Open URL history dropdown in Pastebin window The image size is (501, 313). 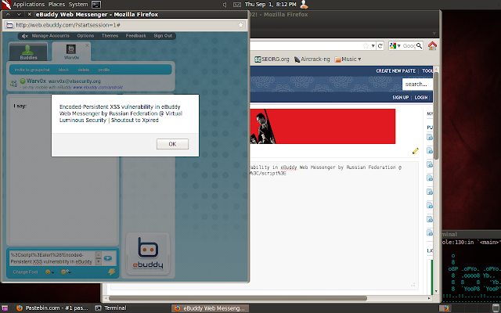pyautogui.click(x=373, y=46)
